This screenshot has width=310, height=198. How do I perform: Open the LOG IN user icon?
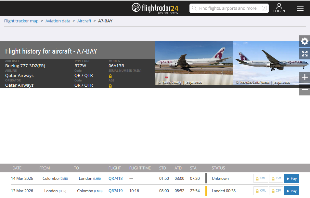(x=279, y=8)
